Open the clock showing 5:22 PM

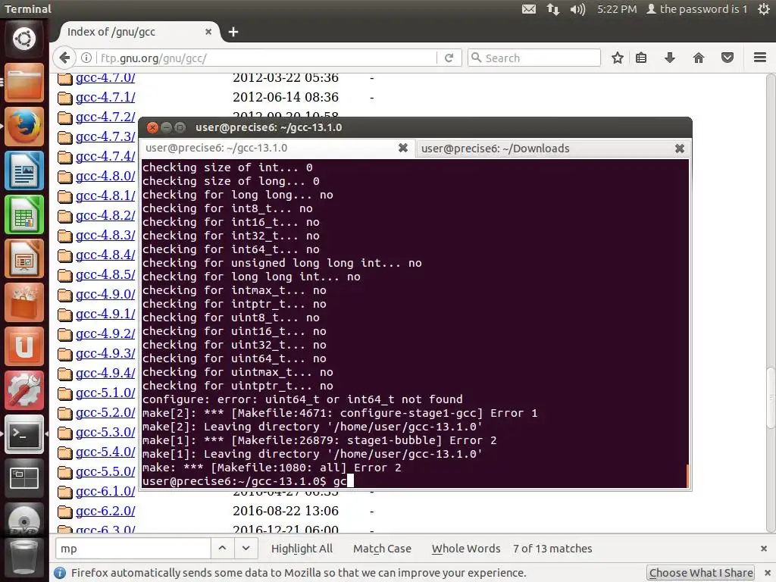click(617, 9)
